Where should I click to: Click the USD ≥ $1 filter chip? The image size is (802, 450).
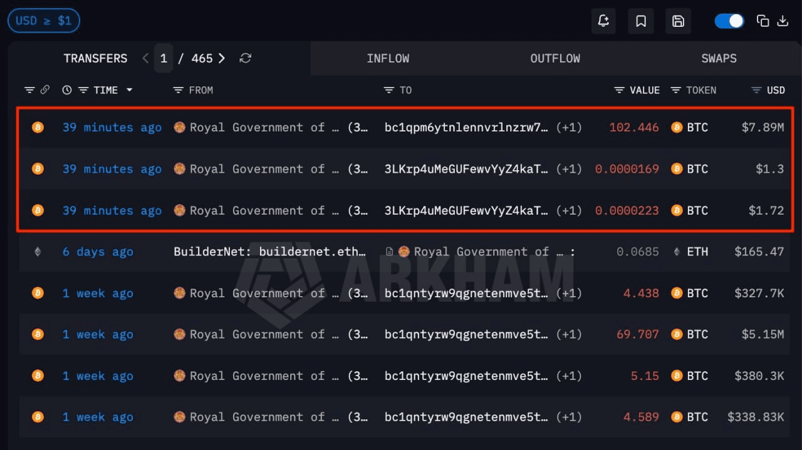(43, 21)
